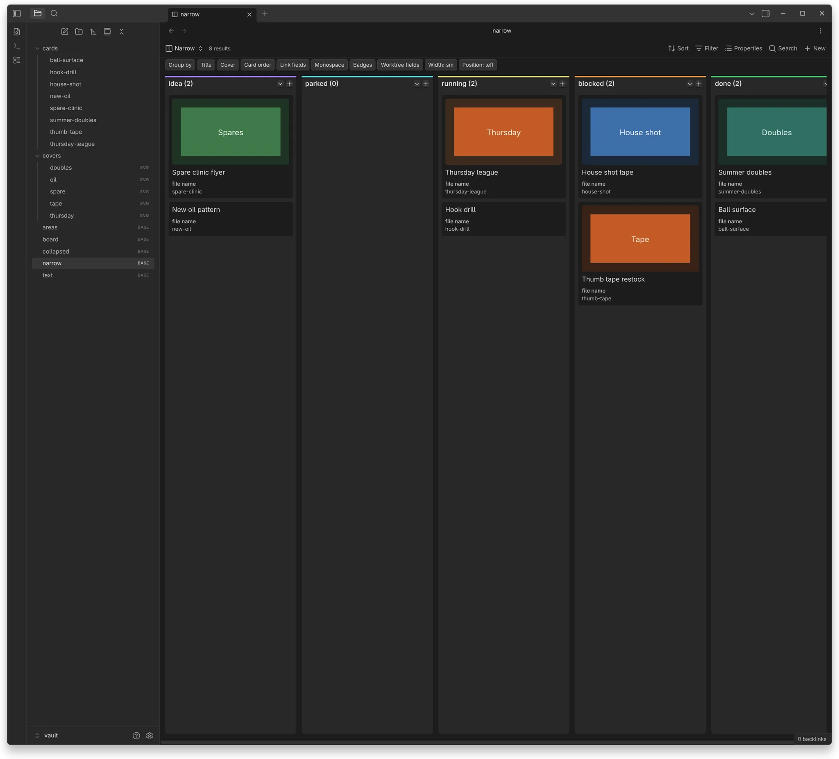The height and width of the screenshot is (759, 839).
Task: Open the search magnifier in sidebar header
Action: point(54,14)
